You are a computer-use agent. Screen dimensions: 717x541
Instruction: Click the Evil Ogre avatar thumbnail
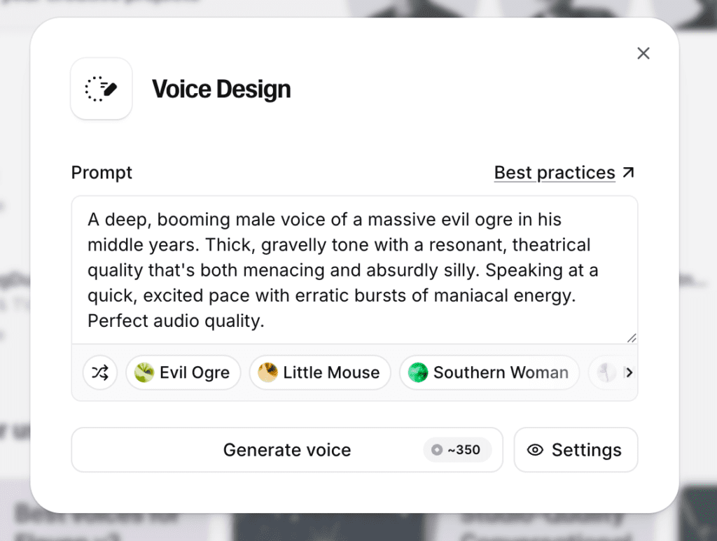tap(143, 372)
